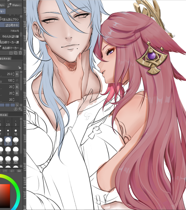The width and height of the screenshot is (186, 210).
Task: Select brush size preset 8
Action: pyautogui.click(x=8, y=132)
